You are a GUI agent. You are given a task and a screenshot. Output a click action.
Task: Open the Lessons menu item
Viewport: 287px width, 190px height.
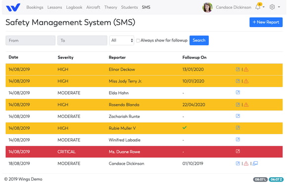[x=54, y=7]
